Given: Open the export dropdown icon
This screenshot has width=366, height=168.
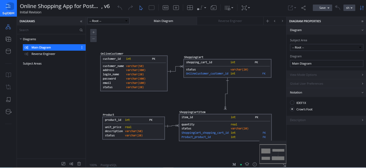Looking at the screenshot, I should coord(292,8).
